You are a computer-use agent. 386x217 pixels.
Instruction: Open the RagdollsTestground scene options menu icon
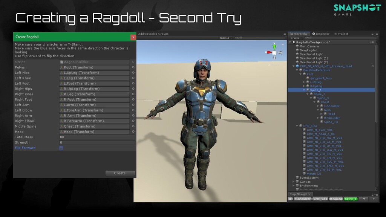click(372, 42)
